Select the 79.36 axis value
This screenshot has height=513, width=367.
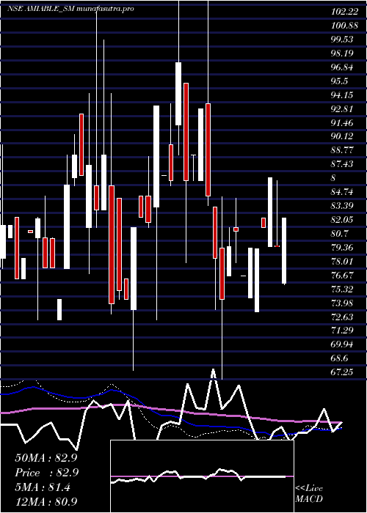[342, 248]
